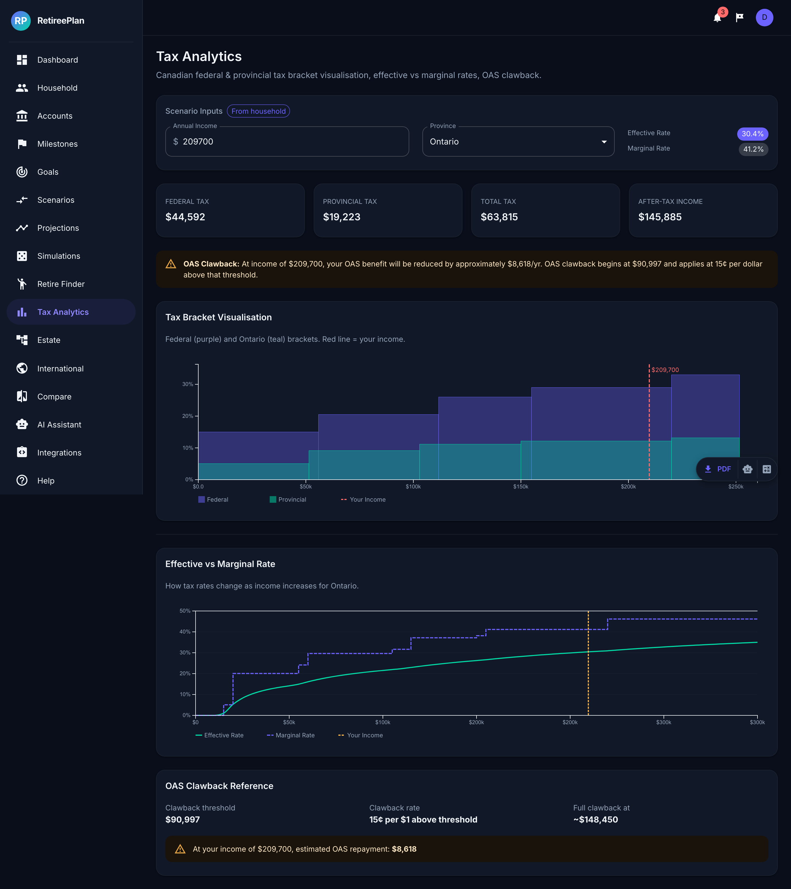The width and height of the screenshot is (791, 889).
Task: Go to the Projections page
Action: click(58, 228)
